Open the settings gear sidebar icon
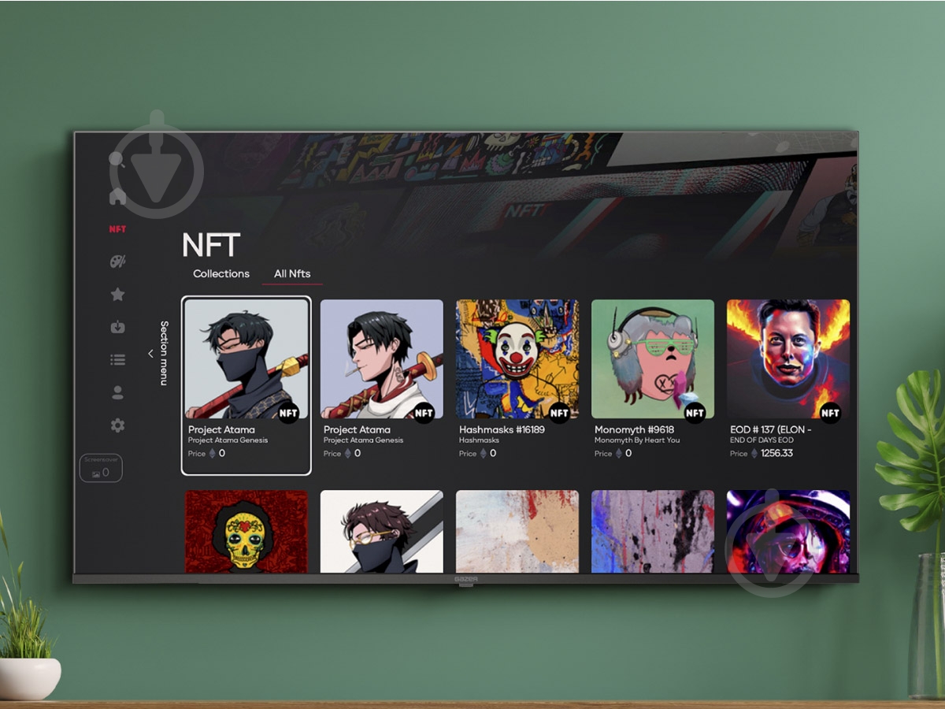The image size is (945, 709). (x=117, y=425)
